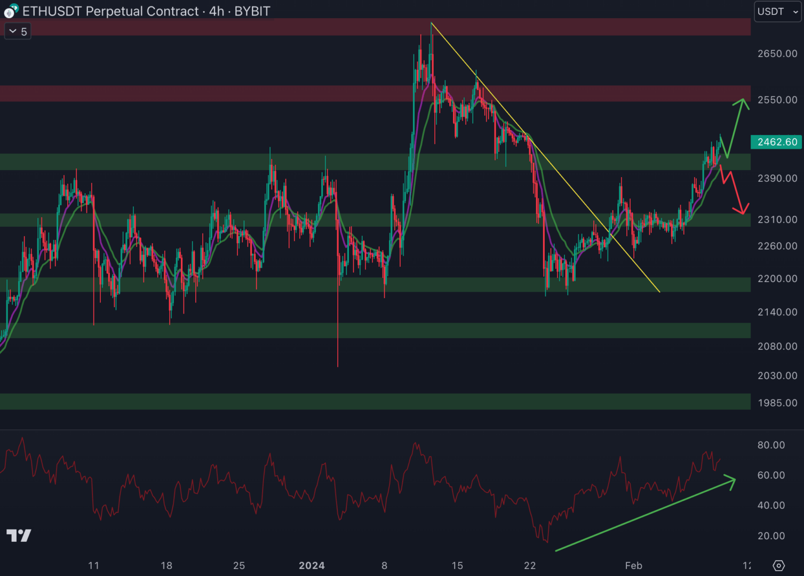Image resolution: width=804 pixels, height=576 pixels.
Task: Click the Feb label on time axis
Action: [x=633, y=565]
